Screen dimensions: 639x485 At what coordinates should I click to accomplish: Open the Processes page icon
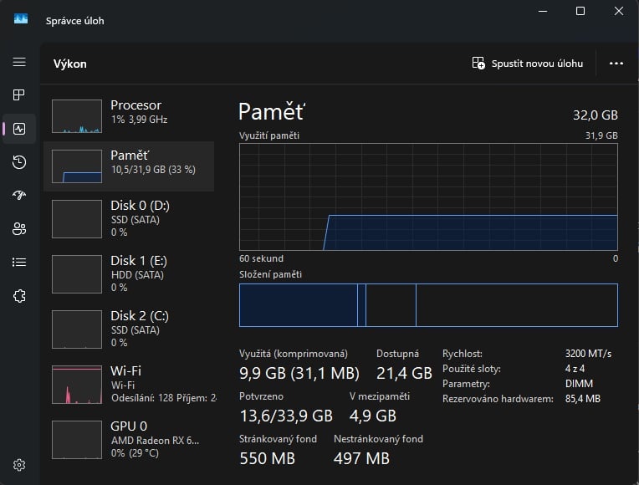(x=19, y=95)
